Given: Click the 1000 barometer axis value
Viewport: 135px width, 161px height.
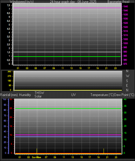Looking at the screenshot, I should (x=125, y=43).
